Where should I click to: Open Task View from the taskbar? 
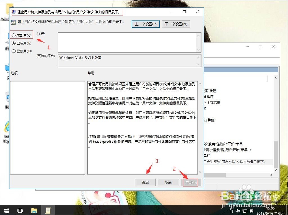tap(20, 210)
